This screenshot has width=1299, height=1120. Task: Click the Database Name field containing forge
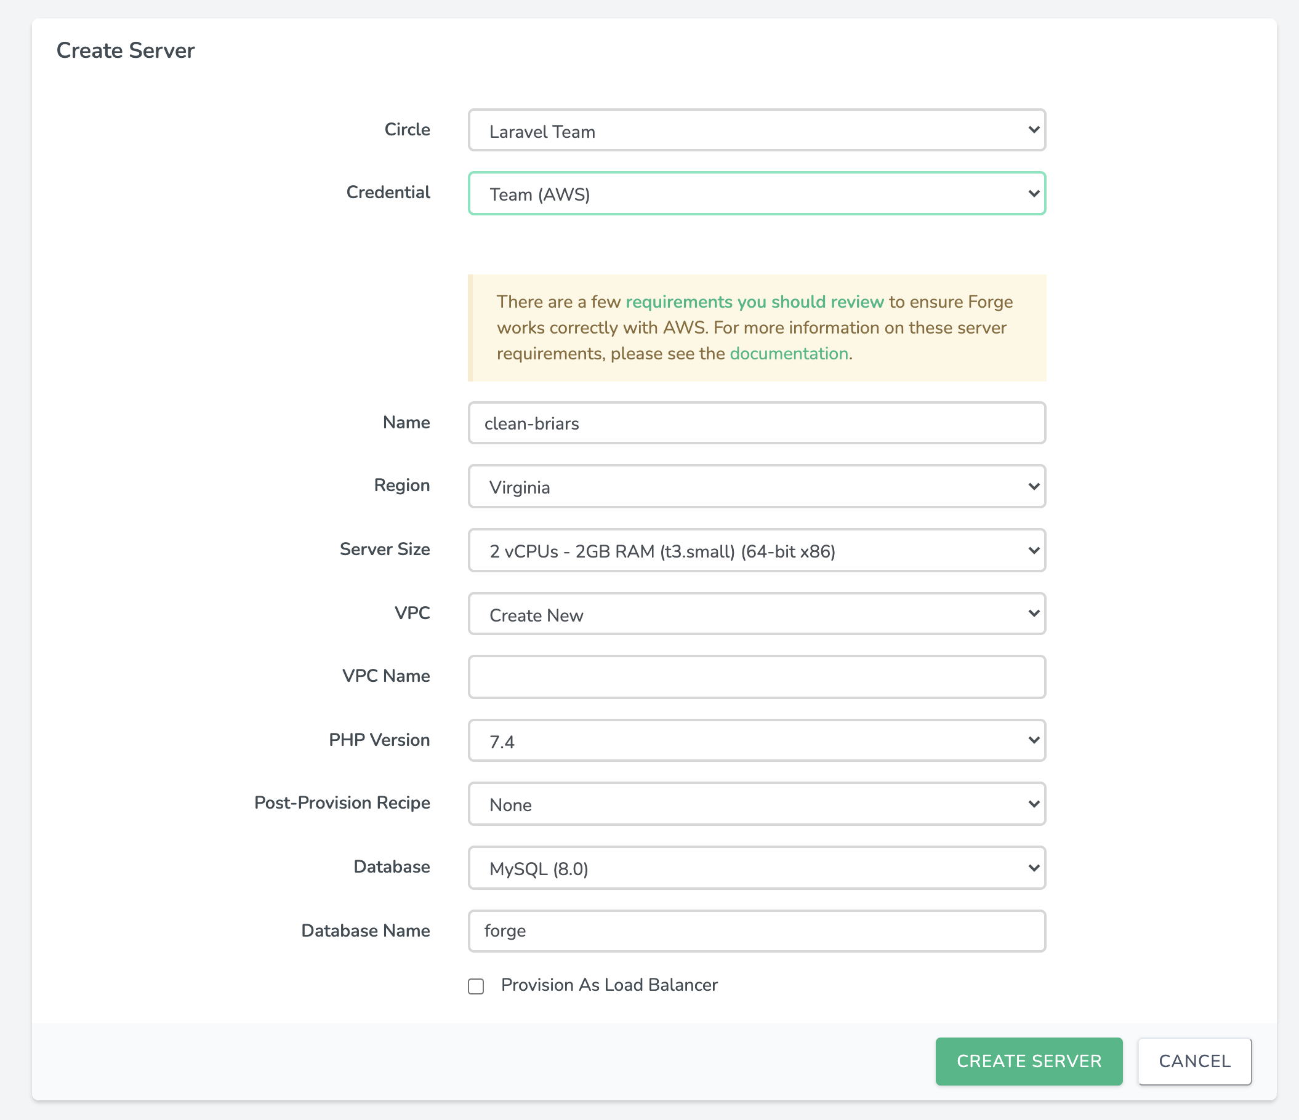coord(755,931)
